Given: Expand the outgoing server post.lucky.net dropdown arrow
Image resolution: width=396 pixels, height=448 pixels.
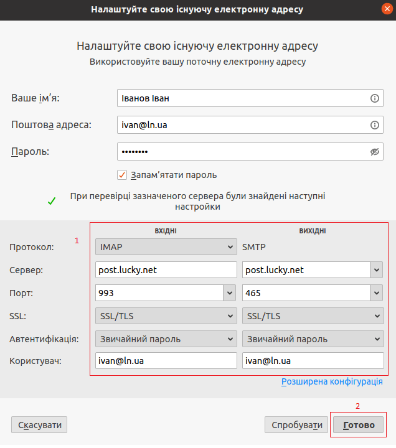Looking at the screenshot, I should point(377,269).
